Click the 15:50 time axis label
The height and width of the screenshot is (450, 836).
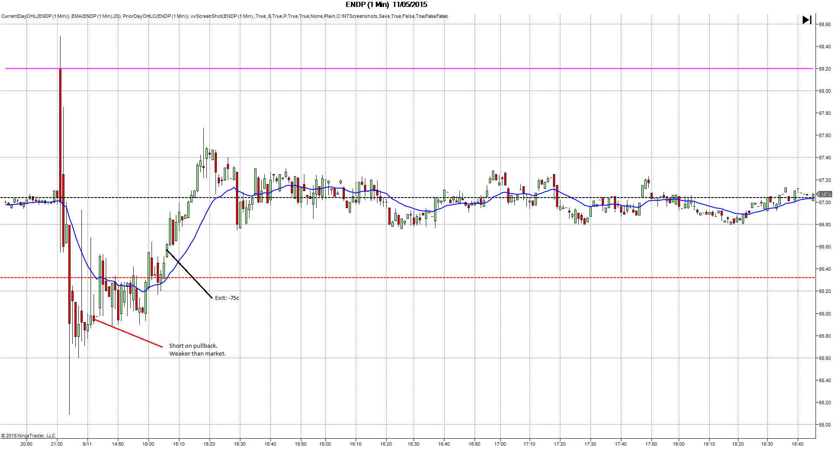pyautogui.click(x=300, y=444)
